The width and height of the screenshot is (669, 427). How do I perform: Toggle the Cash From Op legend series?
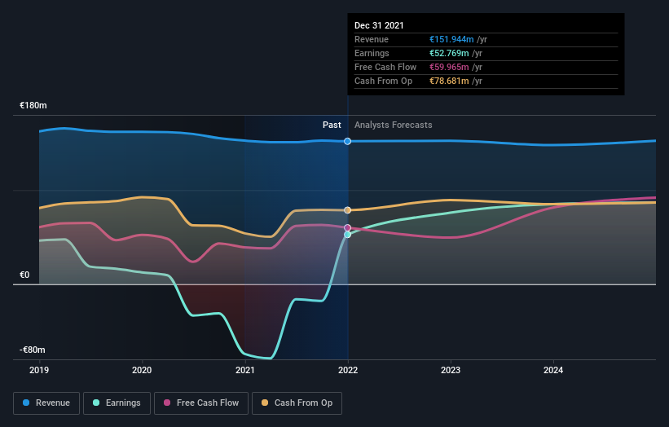[297, 403]
